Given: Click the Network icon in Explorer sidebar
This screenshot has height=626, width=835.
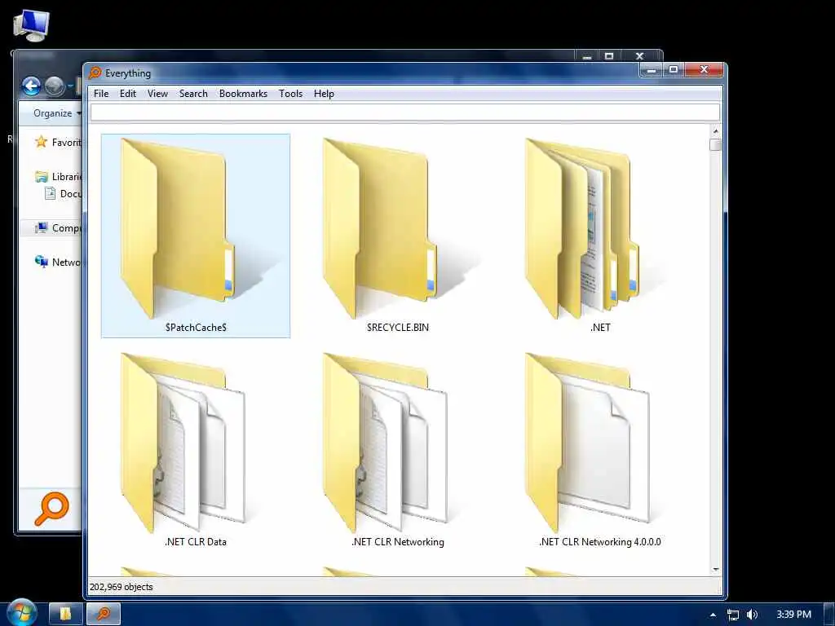Looking at the screenshot, I should pos(41,262).
